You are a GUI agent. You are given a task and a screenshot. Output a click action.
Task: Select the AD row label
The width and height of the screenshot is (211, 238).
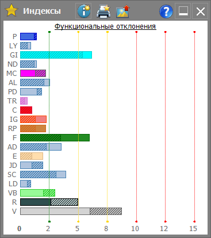tap(12, 147)
